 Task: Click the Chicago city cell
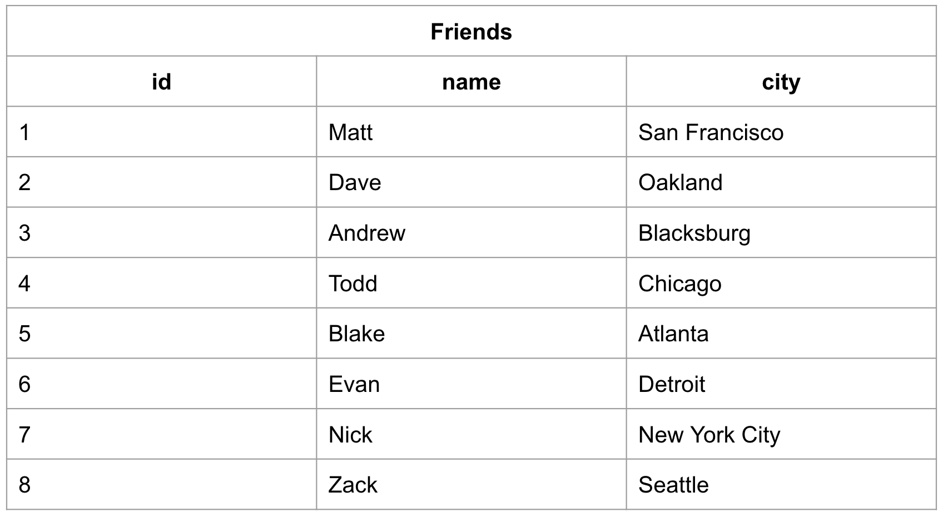(679, 284)
